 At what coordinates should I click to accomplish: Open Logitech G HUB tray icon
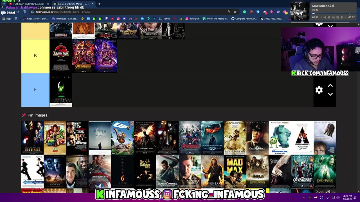click(309, 198)
